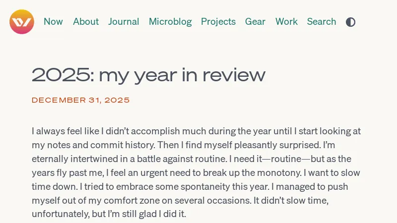The width and height of the screenshot is (397, 223).
Task: Click the orange-pink site logo
Action: (x=22, y=22)
